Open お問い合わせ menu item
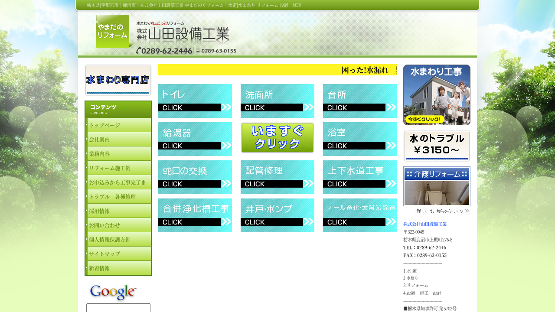 [x=119, y=225]
